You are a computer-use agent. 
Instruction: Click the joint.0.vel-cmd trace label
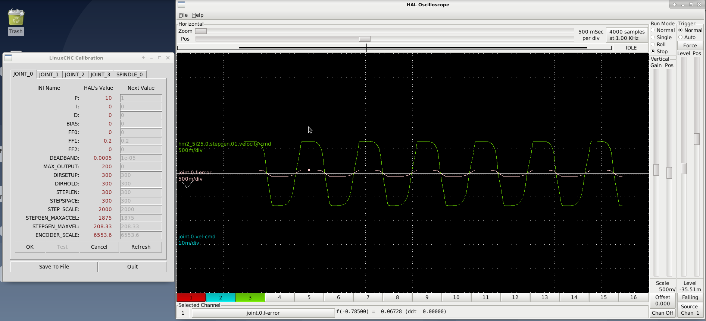[x=197, y=236]
